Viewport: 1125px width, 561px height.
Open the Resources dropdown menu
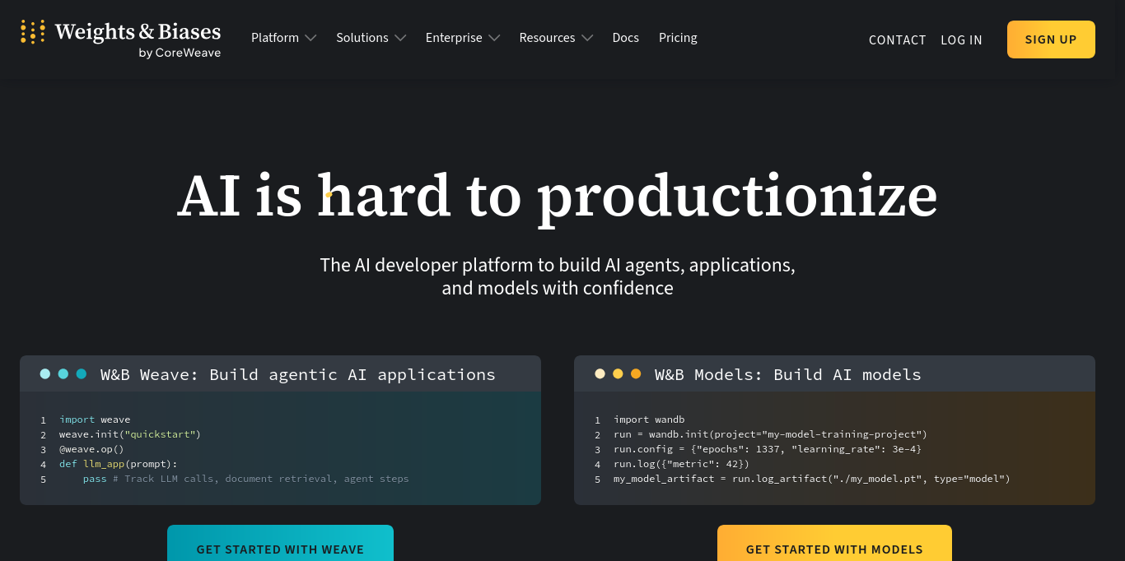(556, 38)
